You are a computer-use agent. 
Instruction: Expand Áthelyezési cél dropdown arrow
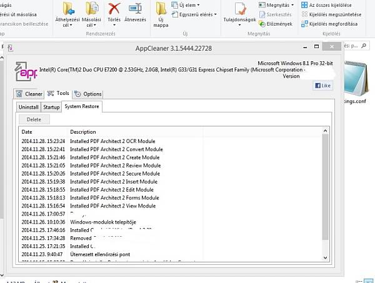coord(71,26)
